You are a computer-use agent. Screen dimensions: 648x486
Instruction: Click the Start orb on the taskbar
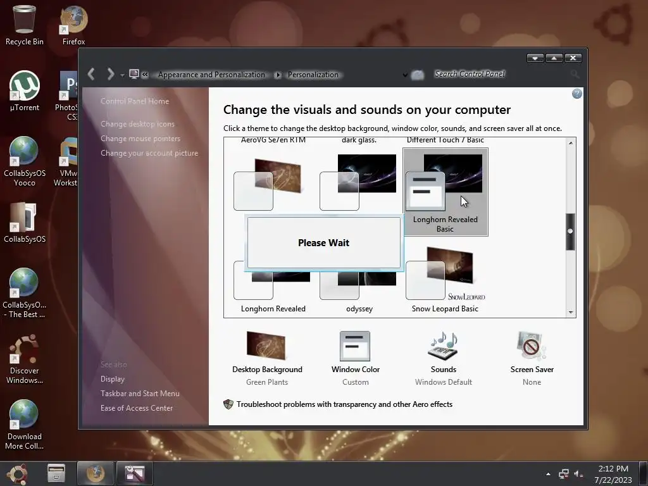[17, 474]
